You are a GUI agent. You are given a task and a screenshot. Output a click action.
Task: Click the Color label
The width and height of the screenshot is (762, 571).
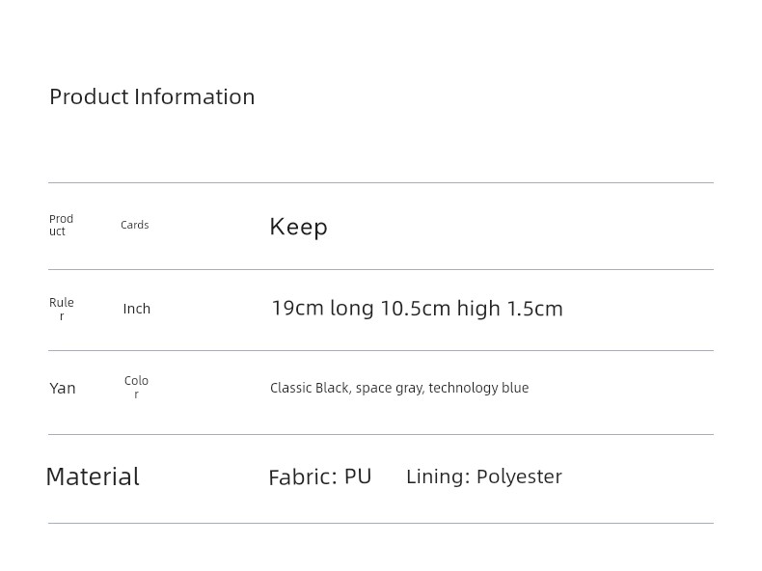(x=137, y=387)
